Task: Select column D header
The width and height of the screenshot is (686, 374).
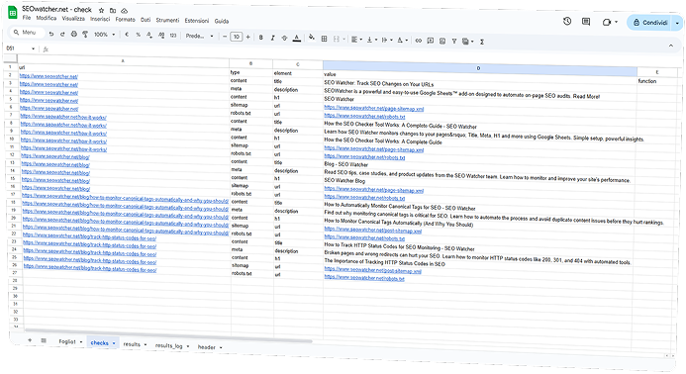Action: [479, 68]
